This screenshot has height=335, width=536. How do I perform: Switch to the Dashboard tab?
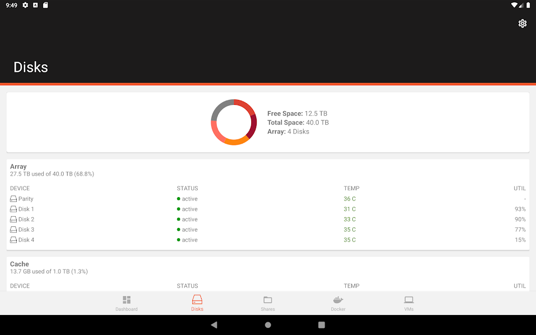pos(126,303)
